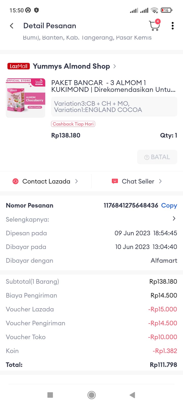Tap the chevron next to Contact Lazada
The image size is (183, 406).
pyautogui.click(x=77, y=181)
